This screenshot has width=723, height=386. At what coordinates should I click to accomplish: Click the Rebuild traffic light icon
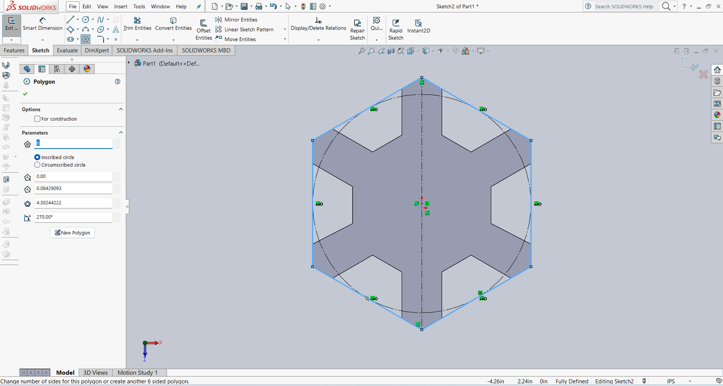click(303, 6)
